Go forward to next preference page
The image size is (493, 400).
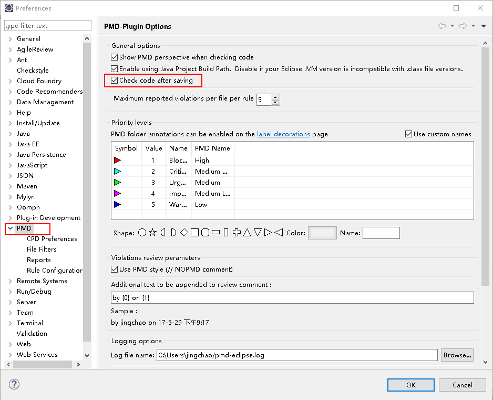(463, 26)
